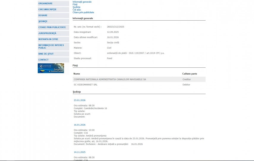254x161 pixels.
Task: Open the European e-Justice Portal banner
Action: point(51,68)
